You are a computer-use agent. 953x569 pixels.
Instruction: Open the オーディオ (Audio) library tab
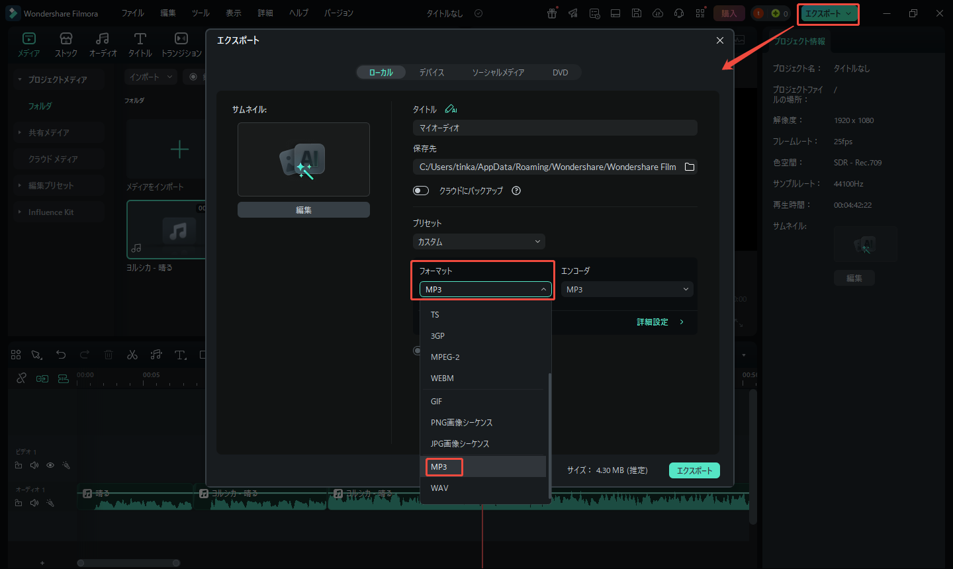[103, 44]
